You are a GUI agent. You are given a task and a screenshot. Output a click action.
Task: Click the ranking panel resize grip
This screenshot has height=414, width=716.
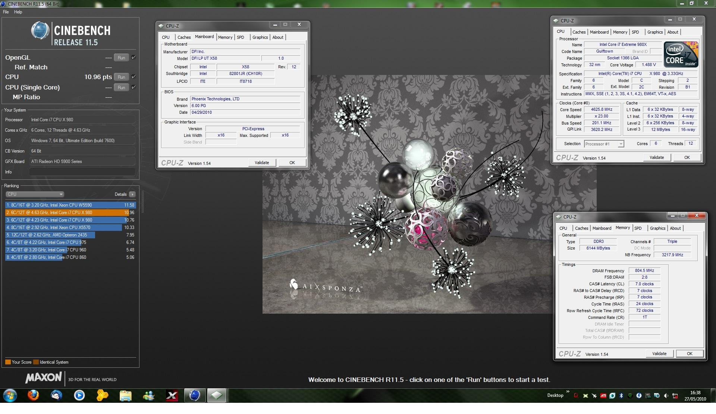142,201
